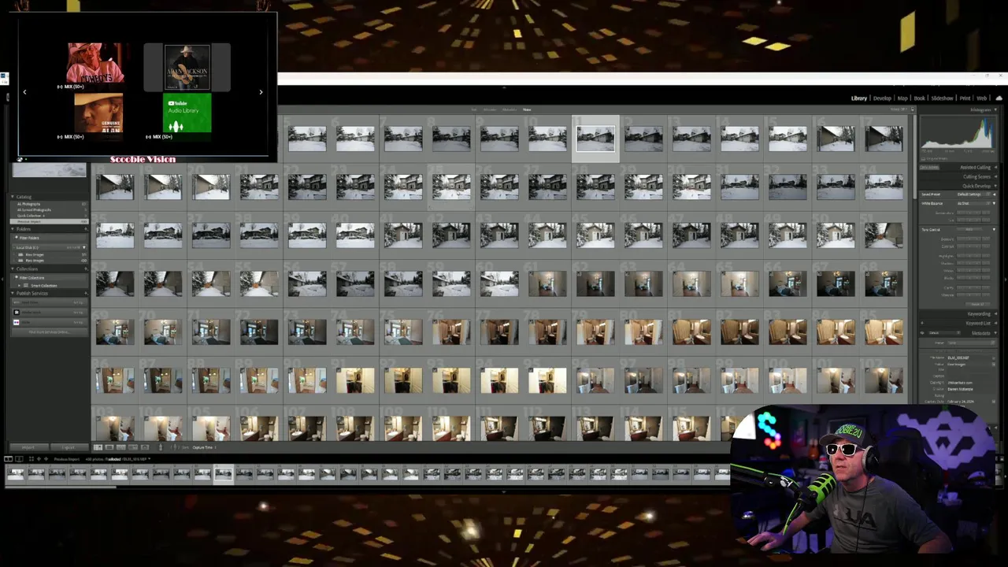Collapse the Quick Develop panel
Image resolution: width=1008 pixels, height=567 pixels.
(995, 186)
